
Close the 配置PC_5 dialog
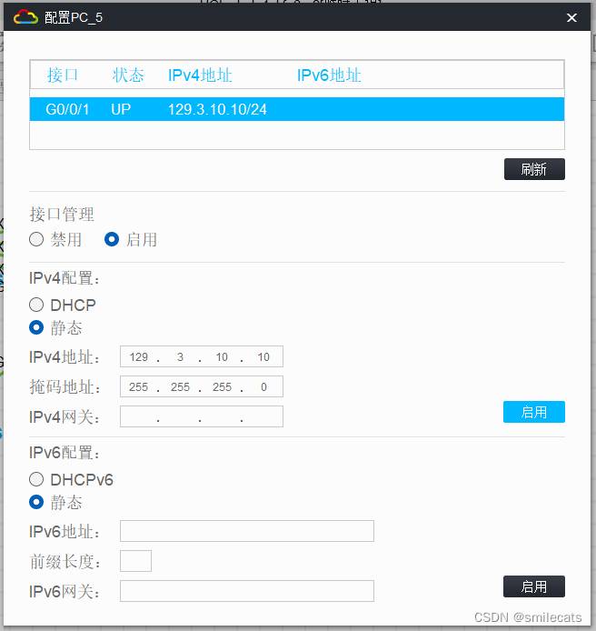(x=571, y=17)
